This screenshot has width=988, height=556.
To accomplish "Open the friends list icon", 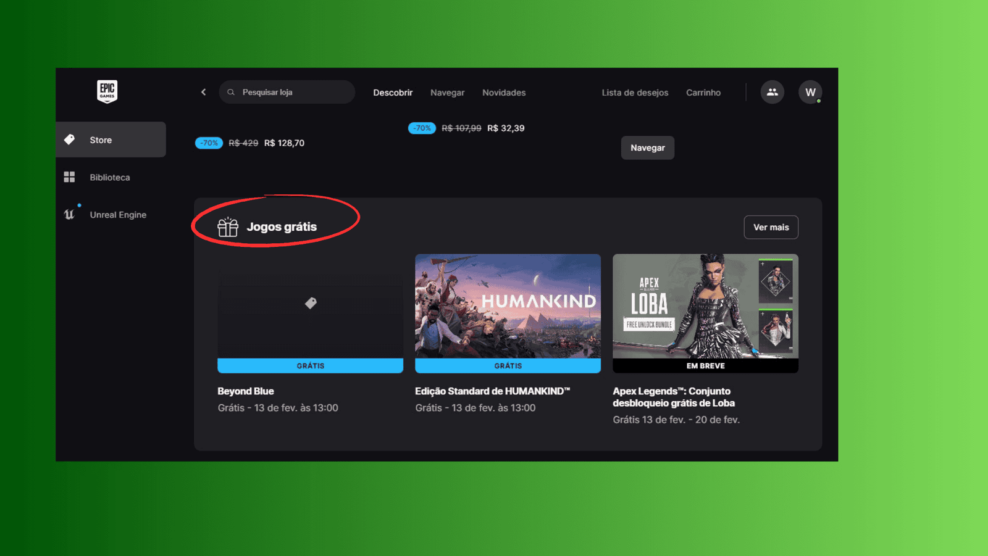I will tap(772, 92).
